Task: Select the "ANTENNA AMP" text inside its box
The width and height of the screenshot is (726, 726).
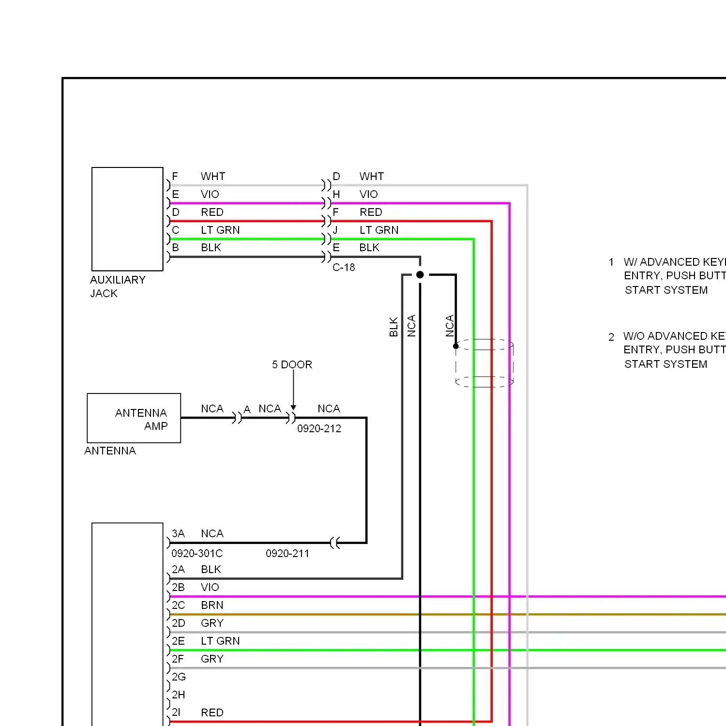Action: 141,419
